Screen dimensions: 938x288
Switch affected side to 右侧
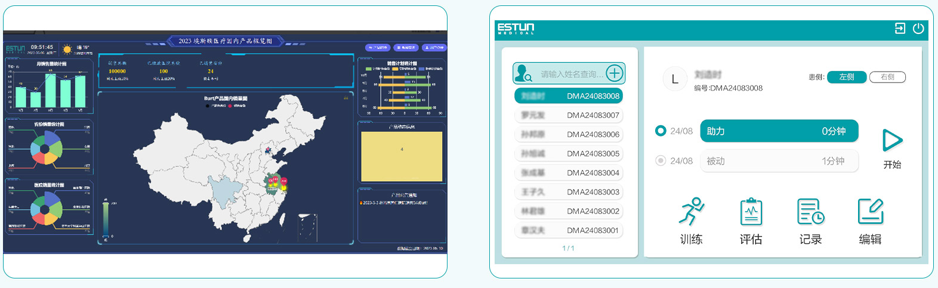[887, 77]
